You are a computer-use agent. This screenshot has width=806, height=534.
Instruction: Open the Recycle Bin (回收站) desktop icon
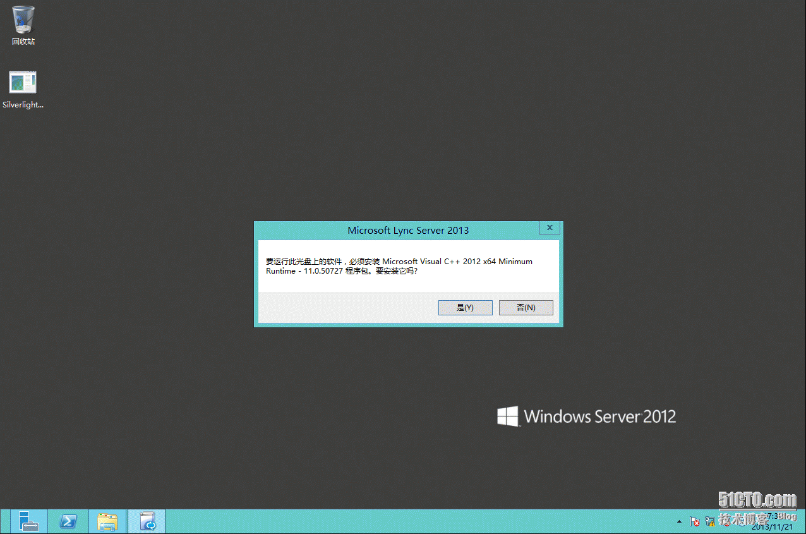[23, 26]
